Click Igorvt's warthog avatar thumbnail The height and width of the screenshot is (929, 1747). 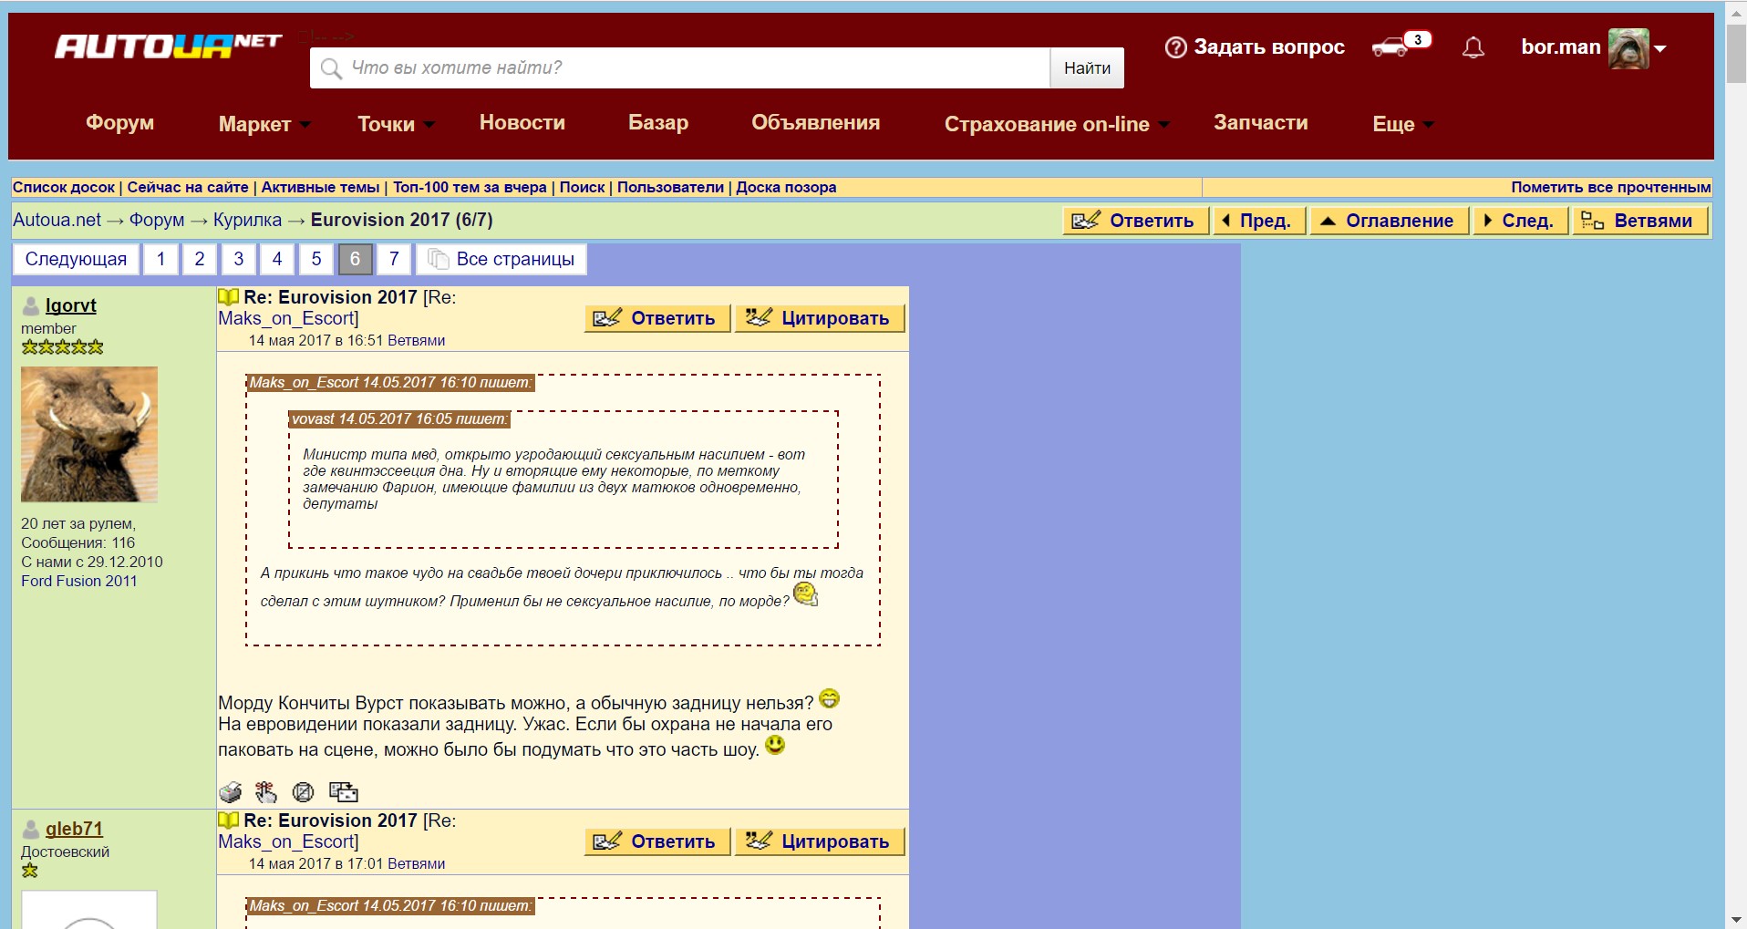pos(89,434)
